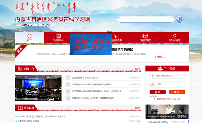Open the conference room news photo
This screenshot has height=123, width=202.
(38, 88)
